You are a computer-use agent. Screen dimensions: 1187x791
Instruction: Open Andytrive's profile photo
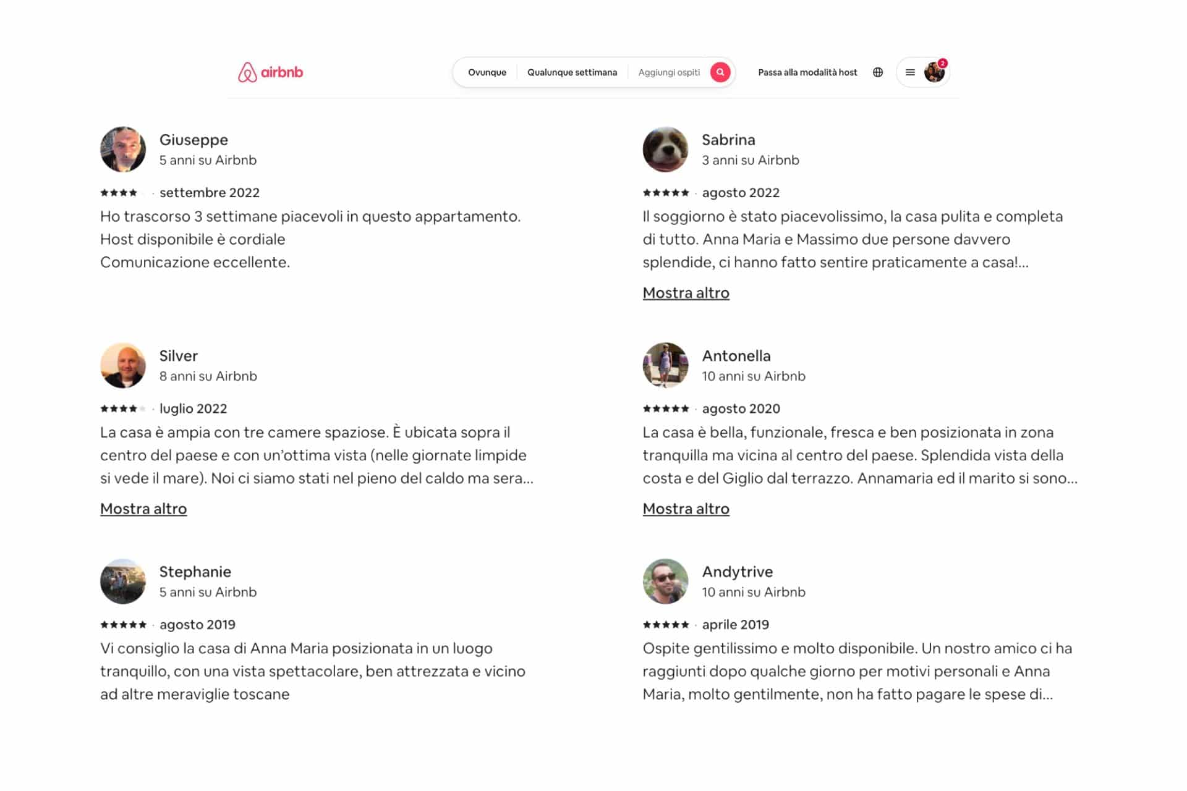click(665, 582)
